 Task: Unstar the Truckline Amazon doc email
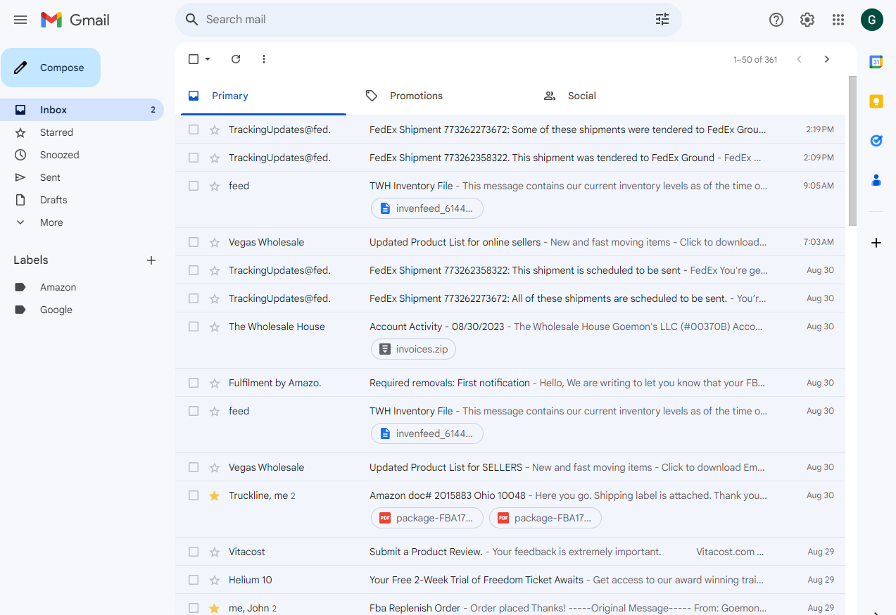coord(215,495)
